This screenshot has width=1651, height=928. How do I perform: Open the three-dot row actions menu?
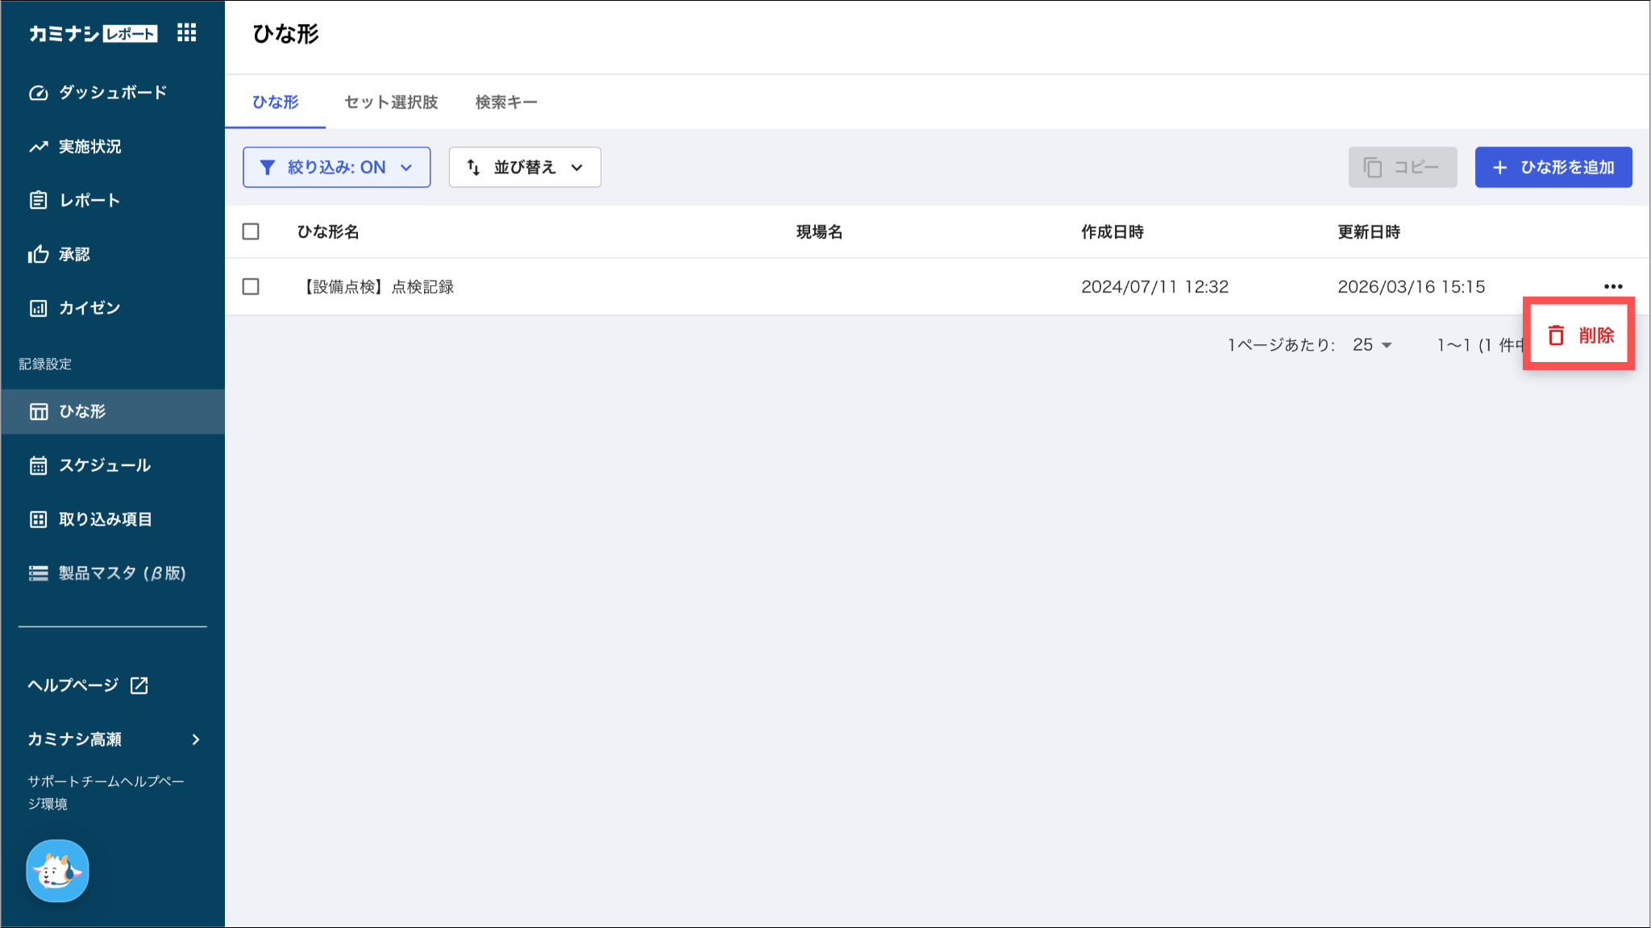pos(1612,286)
